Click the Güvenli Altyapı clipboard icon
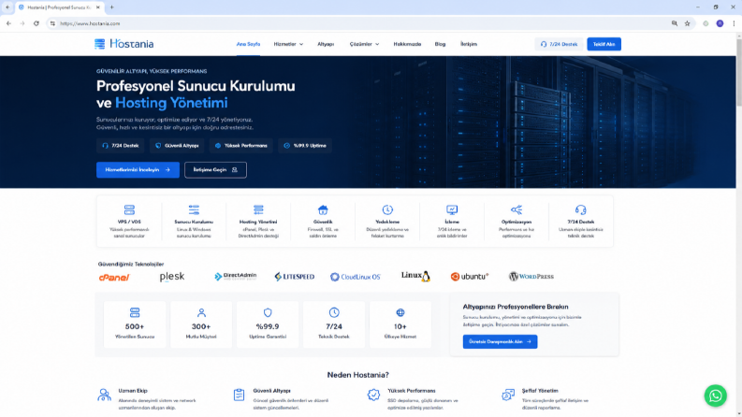The width and height of the screenshot is (742, 417). click(239, 395)
